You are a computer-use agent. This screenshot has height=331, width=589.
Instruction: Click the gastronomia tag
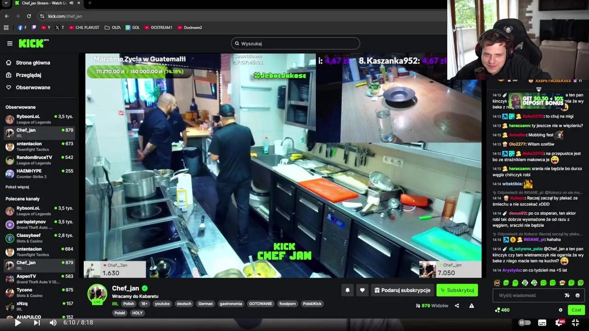[x=231, y=304]
